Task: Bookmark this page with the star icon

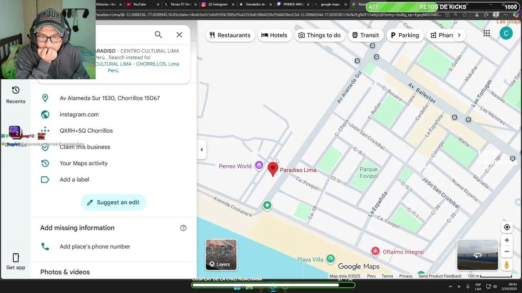Action: [464, 15]
